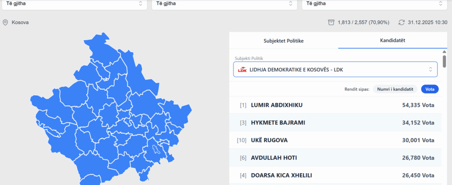The image size is (452, 185).
Task: Click the ballot box archive icon
Action: (331, 22)
